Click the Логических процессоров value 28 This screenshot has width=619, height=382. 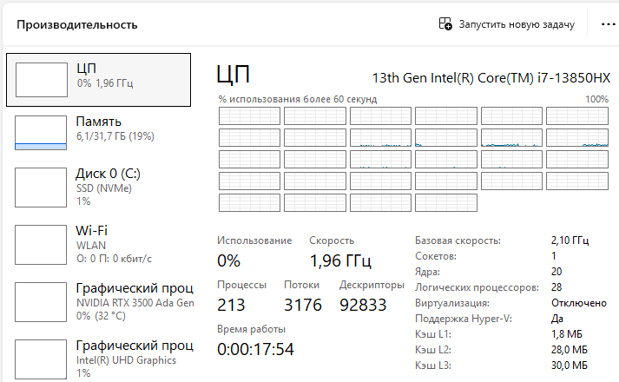(556, 286)
